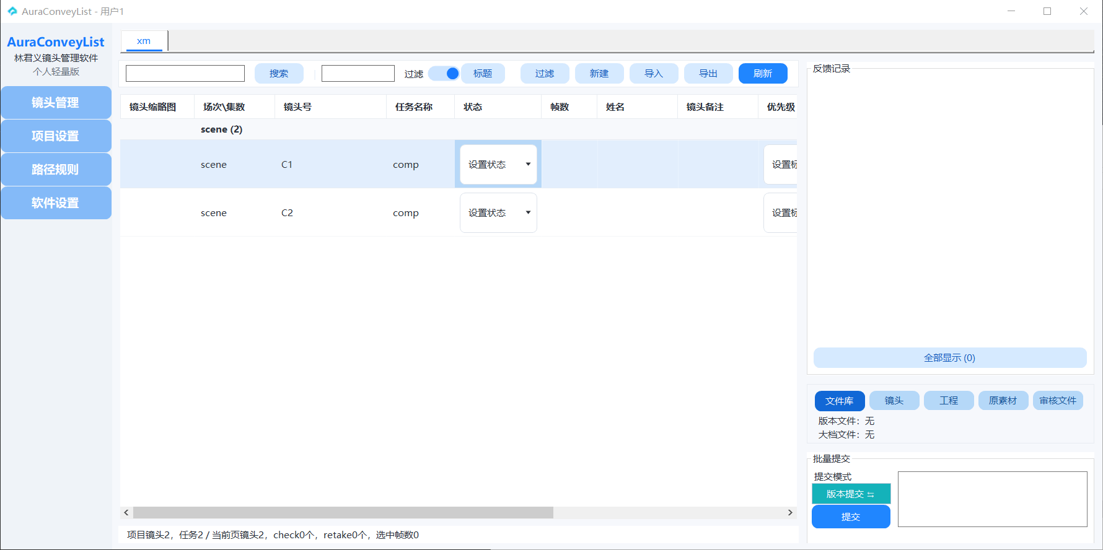Viewport: 1103px width, 550px height.
Task: Switch to the 原素材 tab
Action: coord(1003,401)
